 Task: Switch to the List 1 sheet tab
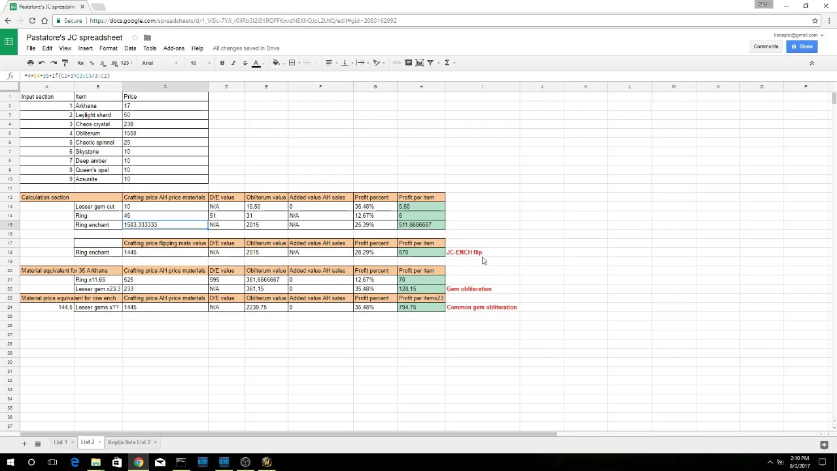pos(60,442)
